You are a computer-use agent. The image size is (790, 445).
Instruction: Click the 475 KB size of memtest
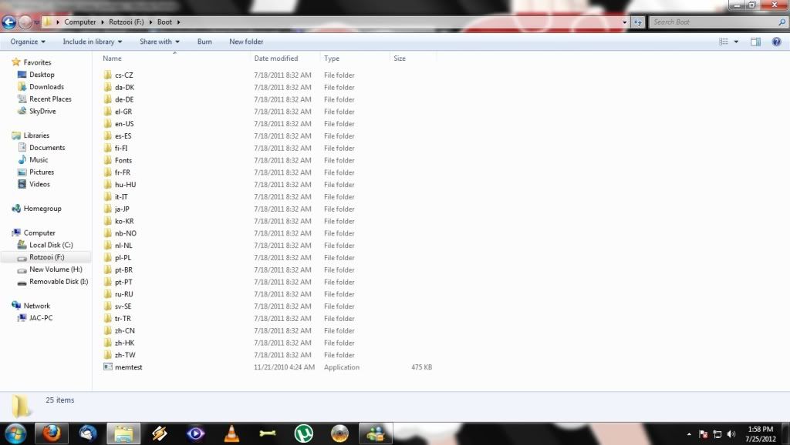tap(421, 367)
